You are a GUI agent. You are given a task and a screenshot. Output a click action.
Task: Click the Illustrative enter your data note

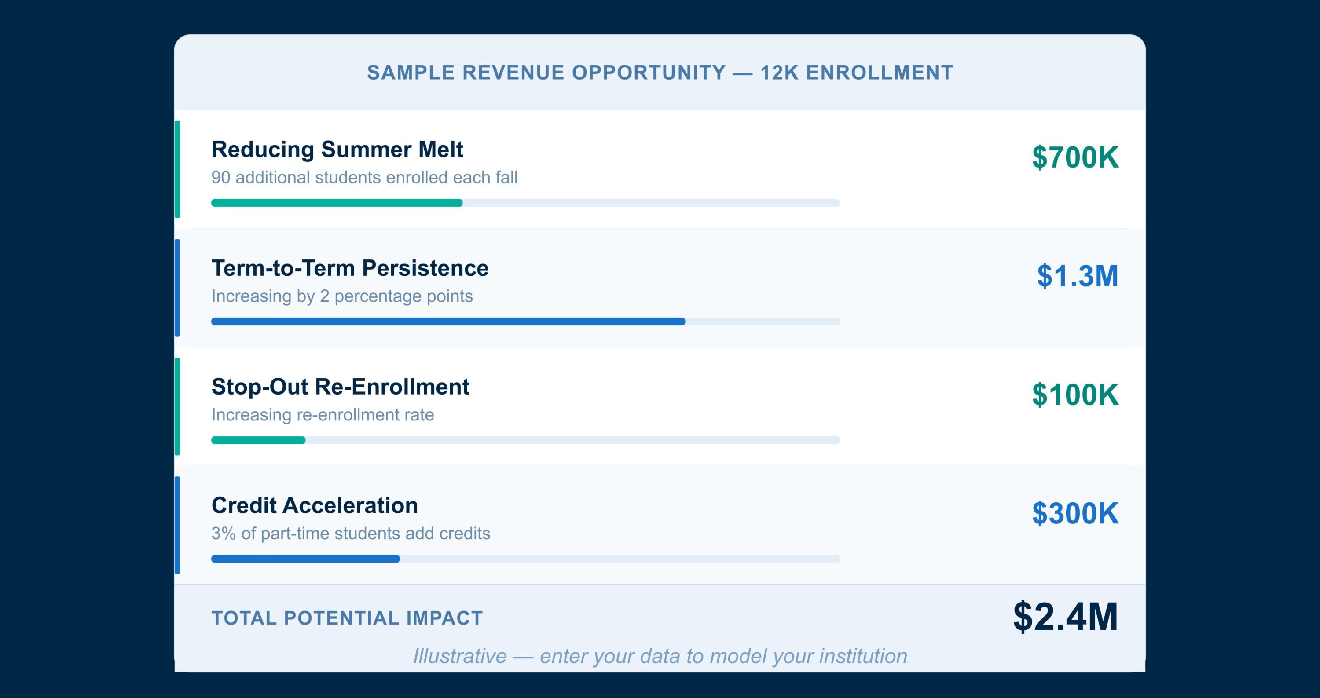(x=660, y=656)
